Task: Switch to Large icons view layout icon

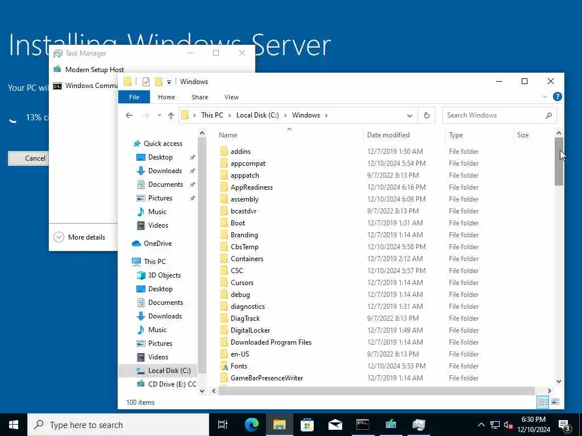Action: [x=555, y=402]
